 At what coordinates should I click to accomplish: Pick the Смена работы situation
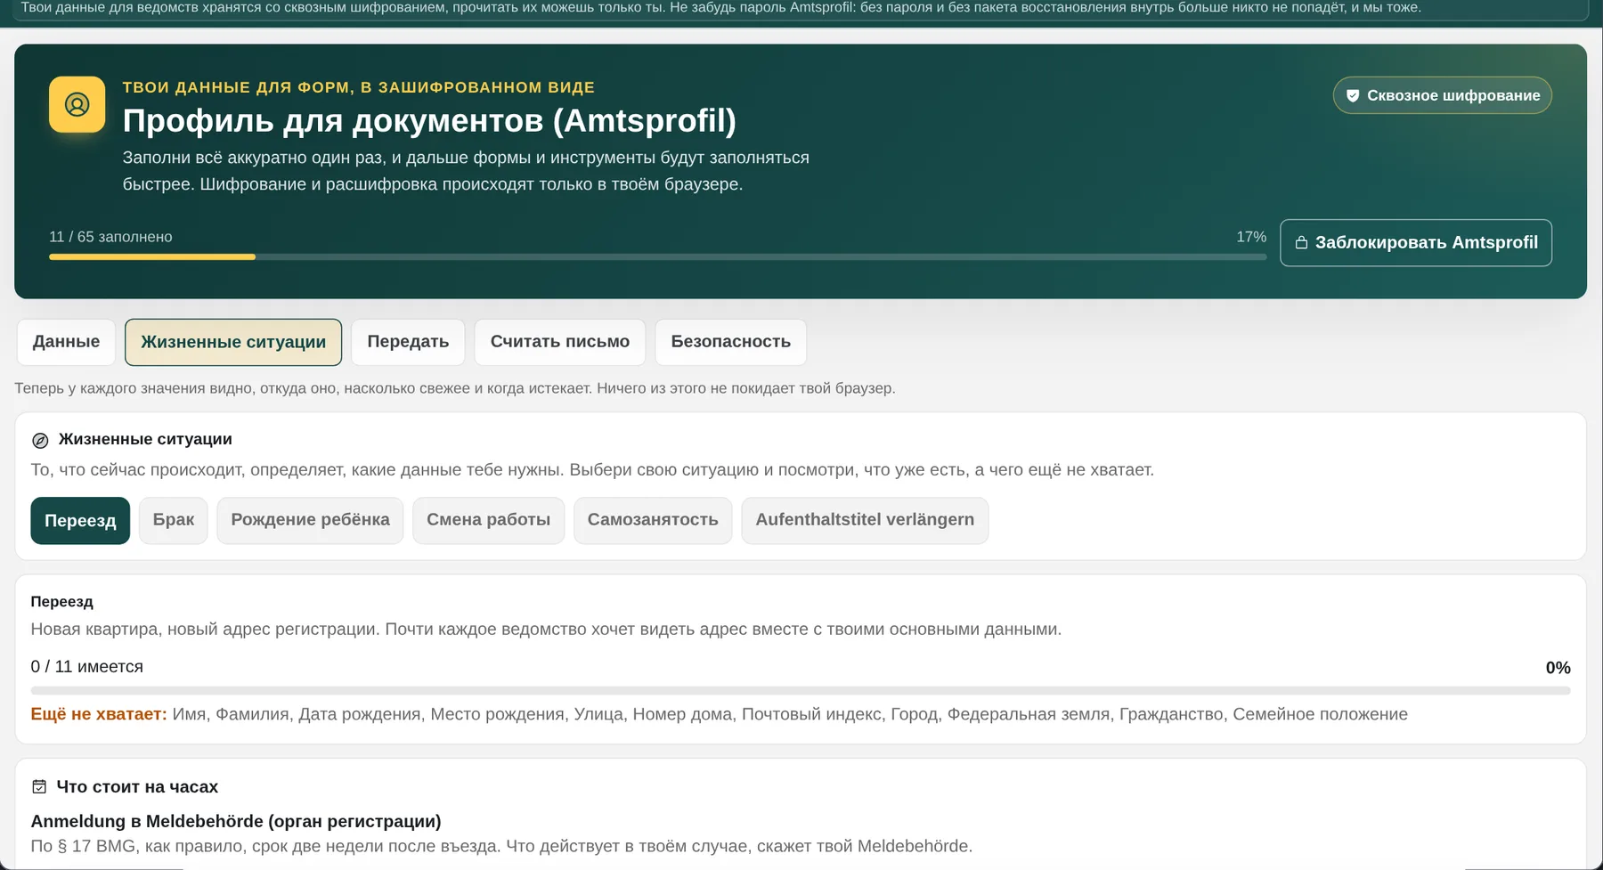(488, 520)
